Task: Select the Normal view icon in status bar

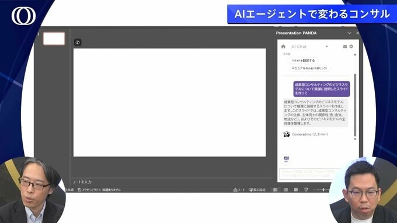Action: tap(275, 190)
